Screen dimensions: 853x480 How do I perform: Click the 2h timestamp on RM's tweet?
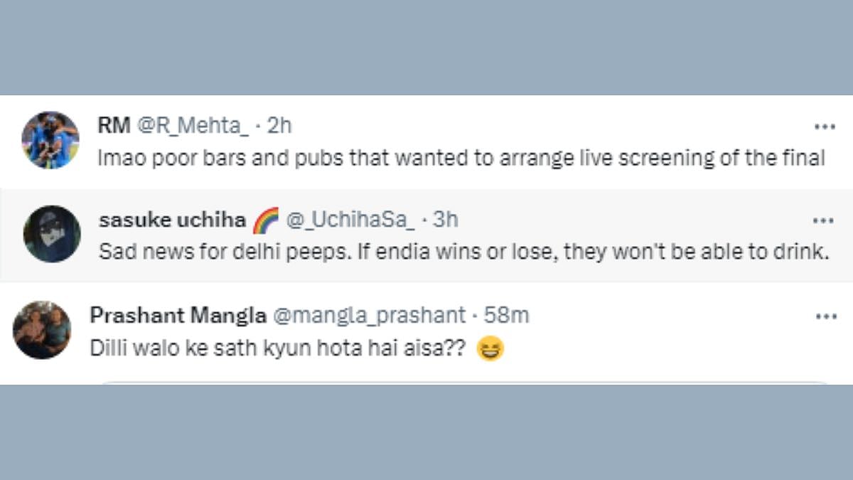point(279,126)
